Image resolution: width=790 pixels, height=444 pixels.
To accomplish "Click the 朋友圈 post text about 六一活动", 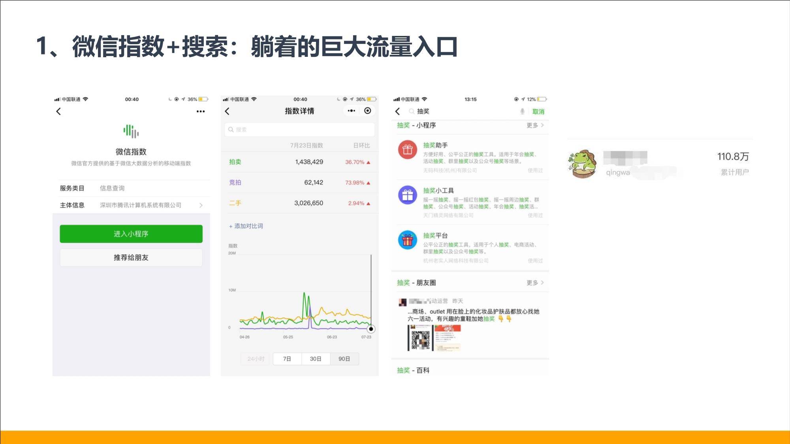I will 473,315.
